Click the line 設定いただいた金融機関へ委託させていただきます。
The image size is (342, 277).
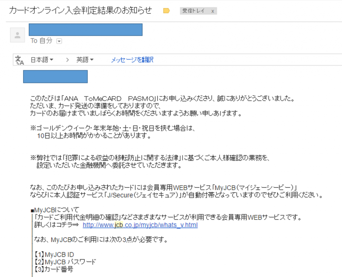[x=109, y=166]
